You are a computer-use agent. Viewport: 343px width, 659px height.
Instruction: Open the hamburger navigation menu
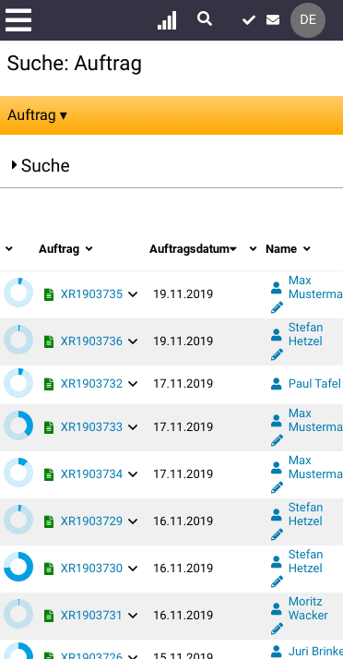(18, 20)
